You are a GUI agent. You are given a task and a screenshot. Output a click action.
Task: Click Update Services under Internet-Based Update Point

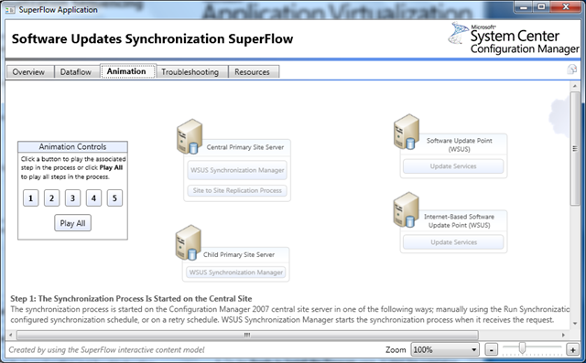tap(453, 242)
